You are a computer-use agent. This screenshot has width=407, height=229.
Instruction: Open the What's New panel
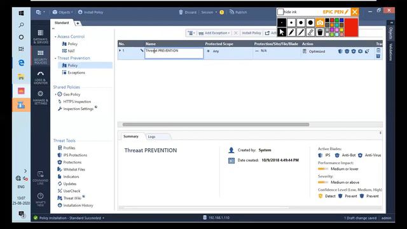(40, 199)
